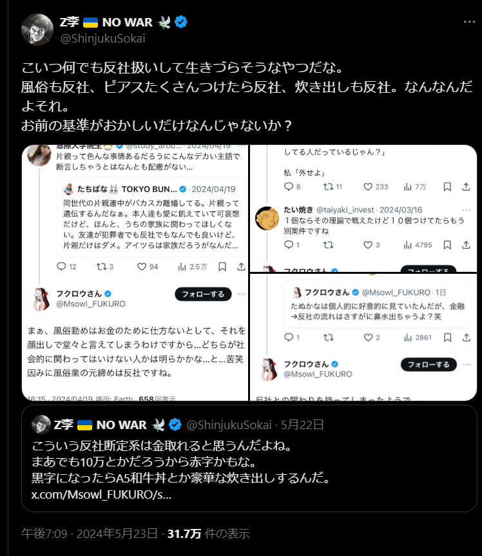Open the three-dot more menu of the tweet
The height and width of the screenshot is (556, 482).
pos(469,22)
